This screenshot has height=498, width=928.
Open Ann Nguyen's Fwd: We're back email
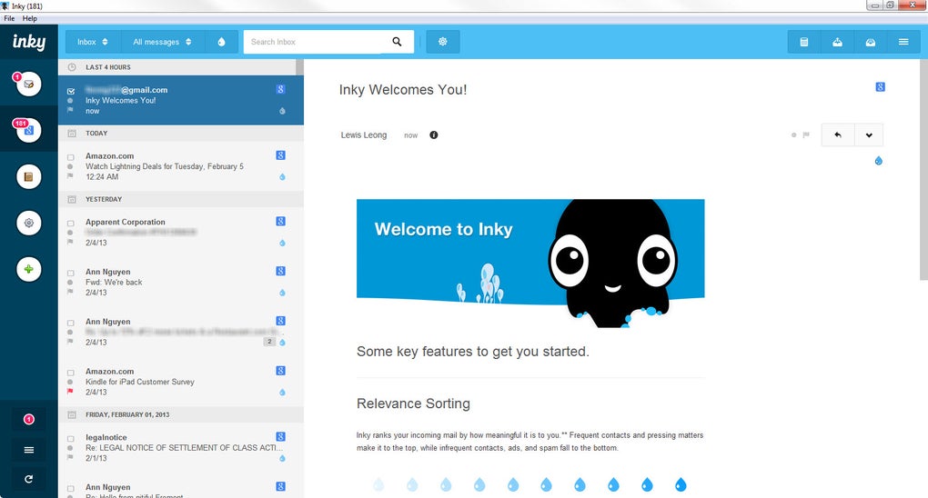[x=181, y=282]
